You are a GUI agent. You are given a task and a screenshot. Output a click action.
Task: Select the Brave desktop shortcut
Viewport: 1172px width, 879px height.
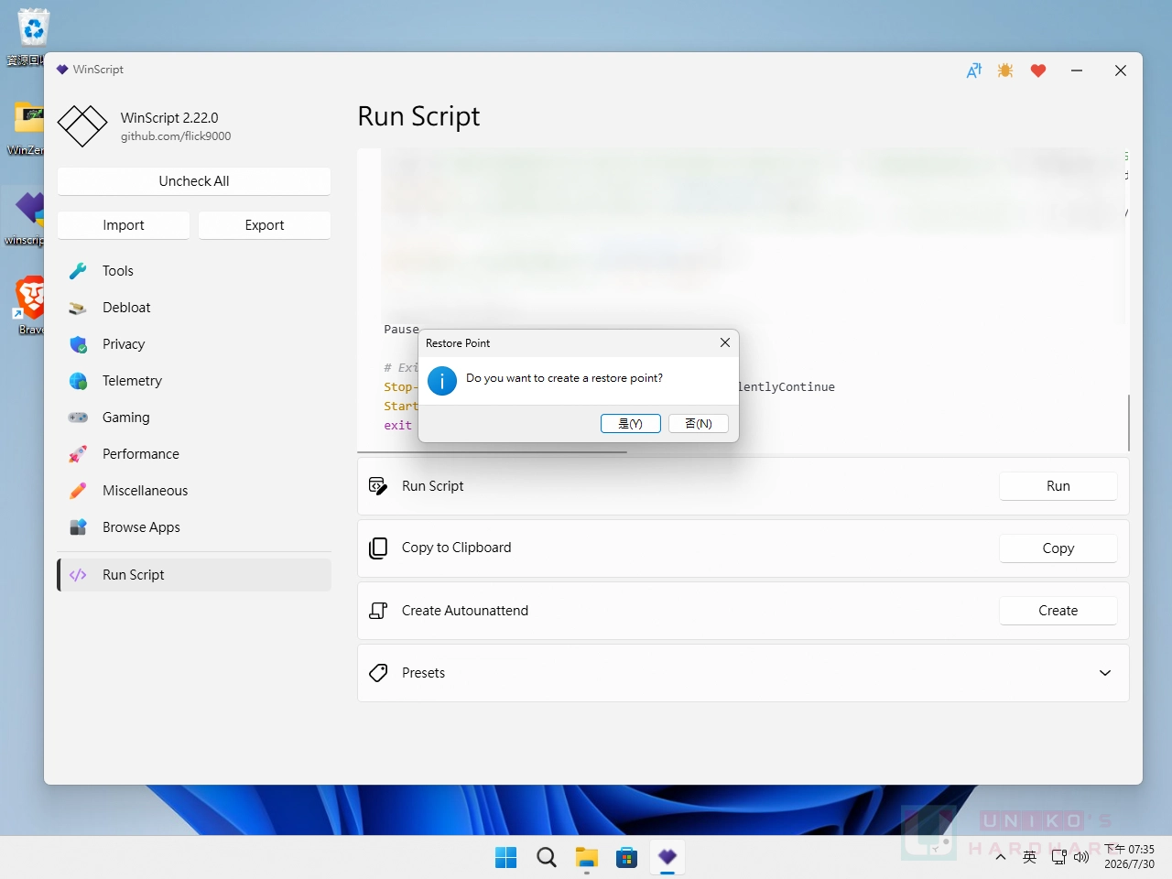coord(30,306)
